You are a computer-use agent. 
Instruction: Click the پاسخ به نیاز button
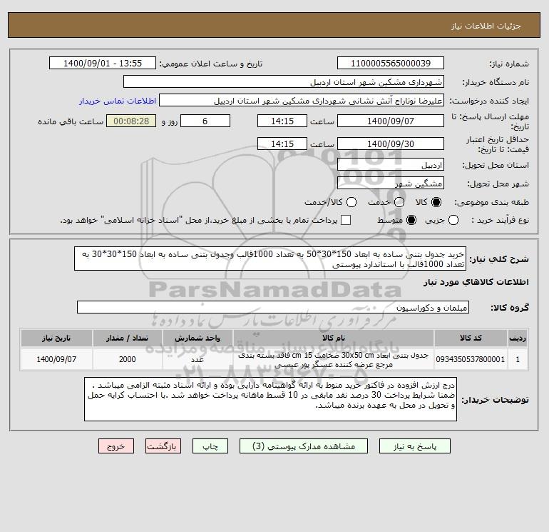point(415,446)
